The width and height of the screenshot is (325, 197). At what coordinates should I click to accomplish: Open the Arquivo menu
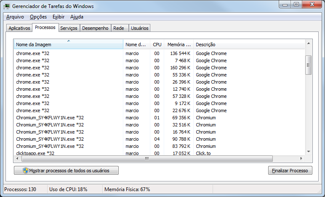(15, 17)
